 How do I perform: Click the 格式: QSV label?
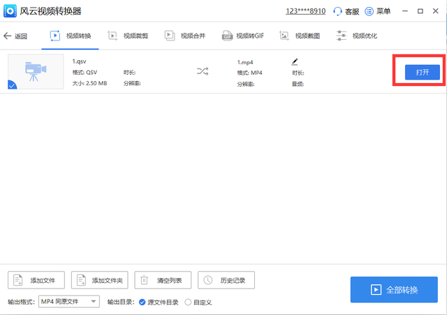85,73
